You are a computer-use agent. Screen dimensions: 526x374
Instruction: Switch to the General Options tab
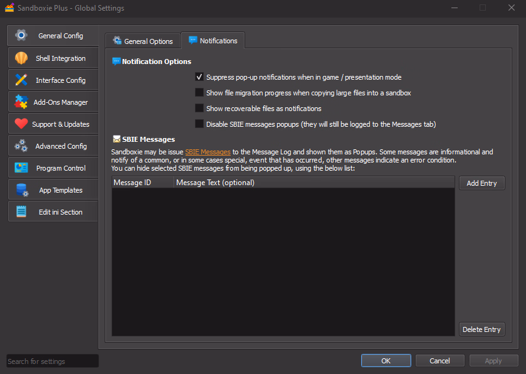(143, 41)
